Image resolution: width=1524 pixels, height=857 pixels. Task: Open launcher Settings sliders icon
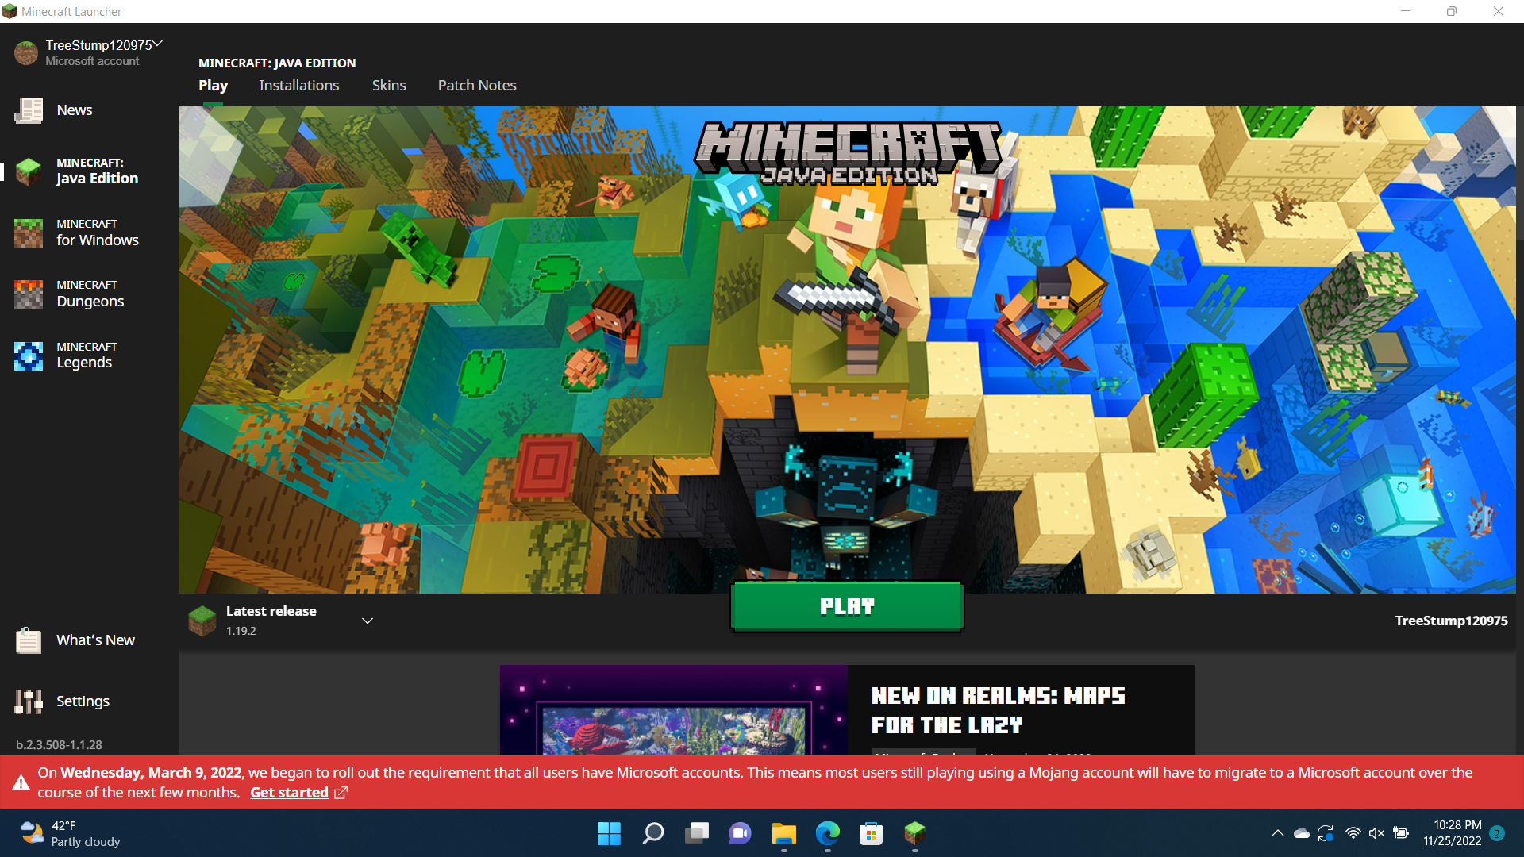point(29,701)
